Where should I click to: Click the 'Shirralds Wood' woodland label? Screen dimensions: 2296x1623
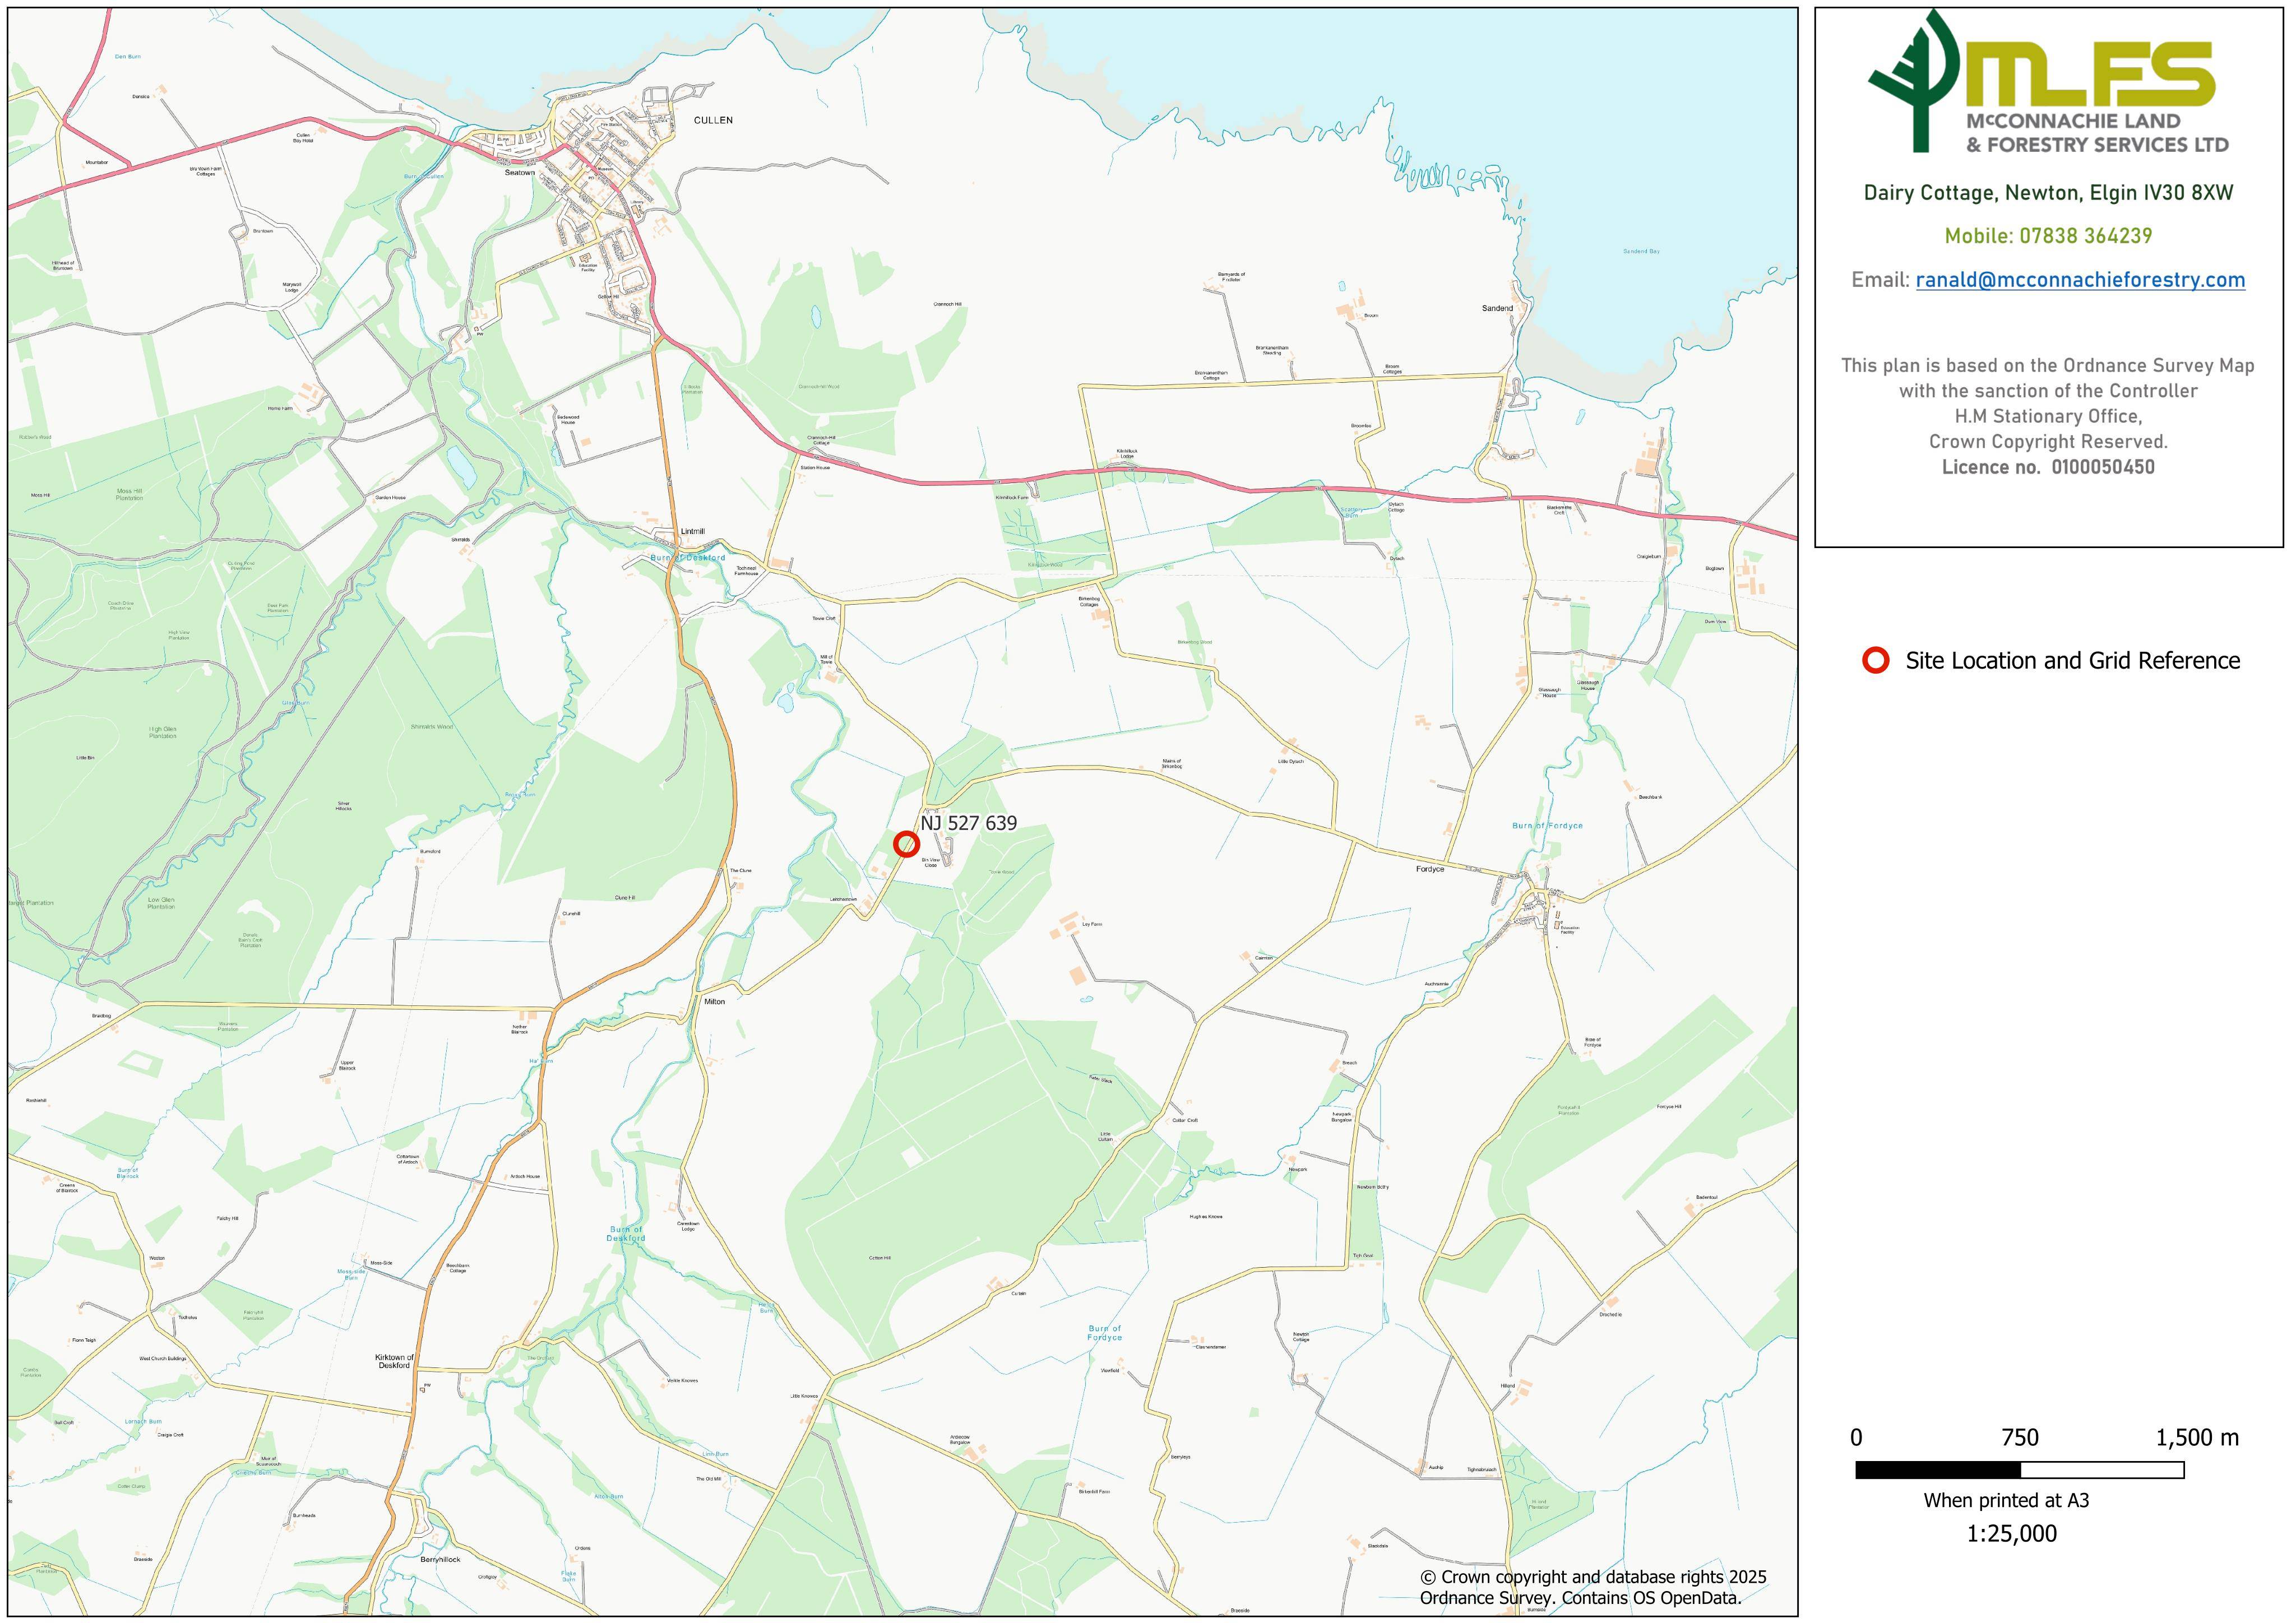(x=432, y=727)
